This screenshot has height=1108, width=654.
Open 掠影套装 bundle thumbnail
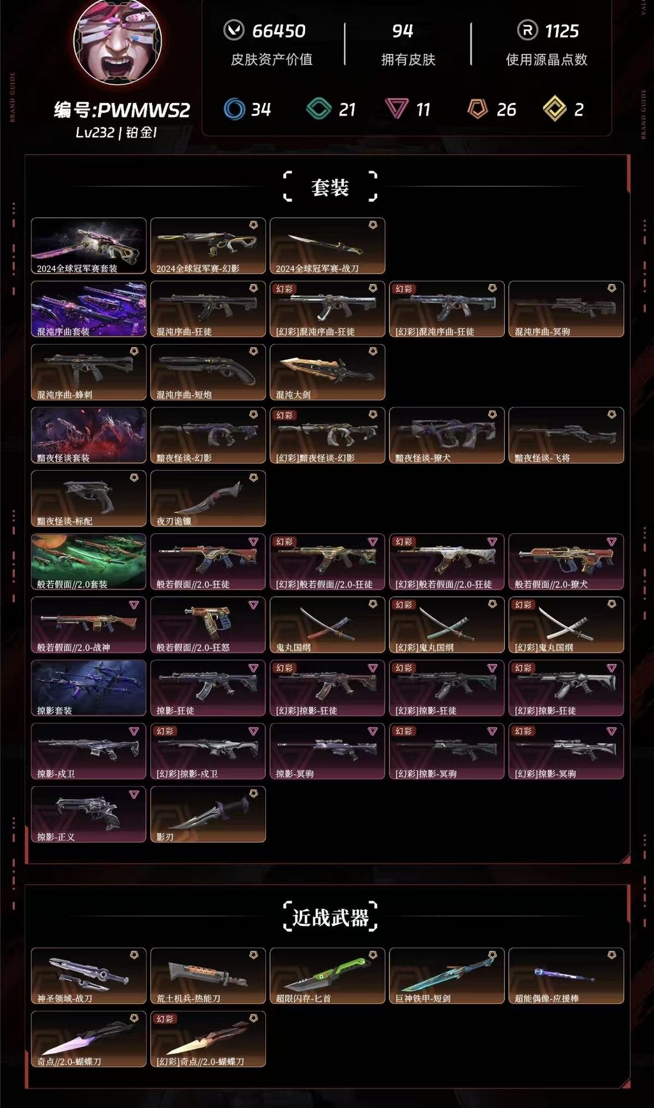(88, 688)
